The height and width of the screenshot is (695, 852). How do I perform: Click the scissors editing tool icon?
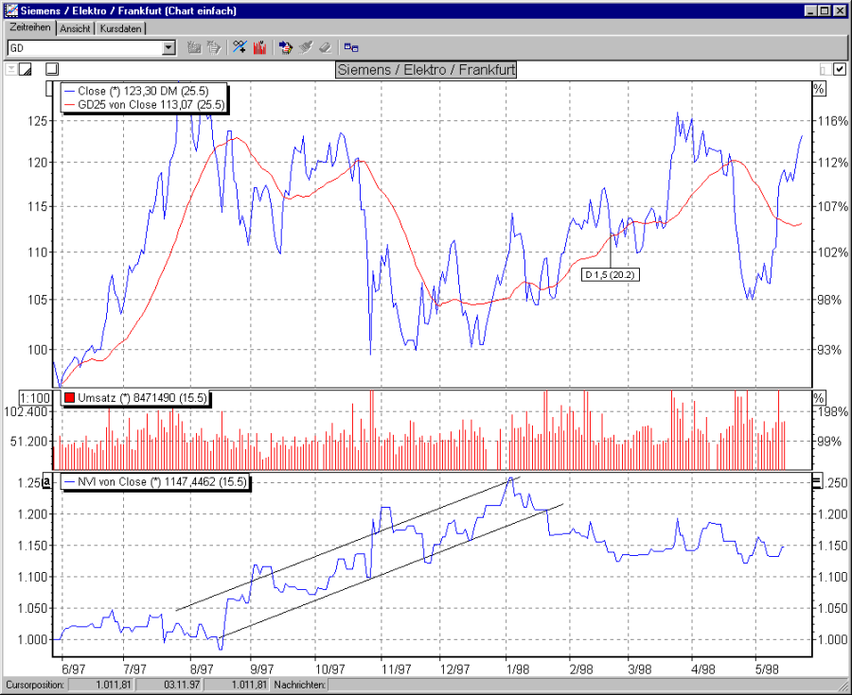click(240, 46)
